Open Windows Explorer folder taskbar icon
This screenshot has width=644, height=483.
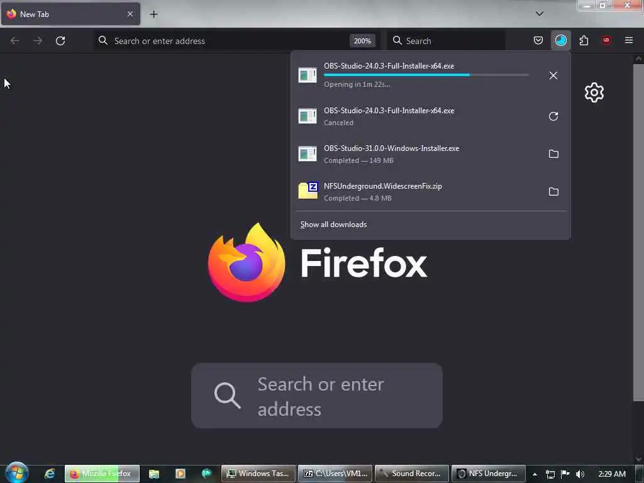pyautogui.click(x=154, y=474)
